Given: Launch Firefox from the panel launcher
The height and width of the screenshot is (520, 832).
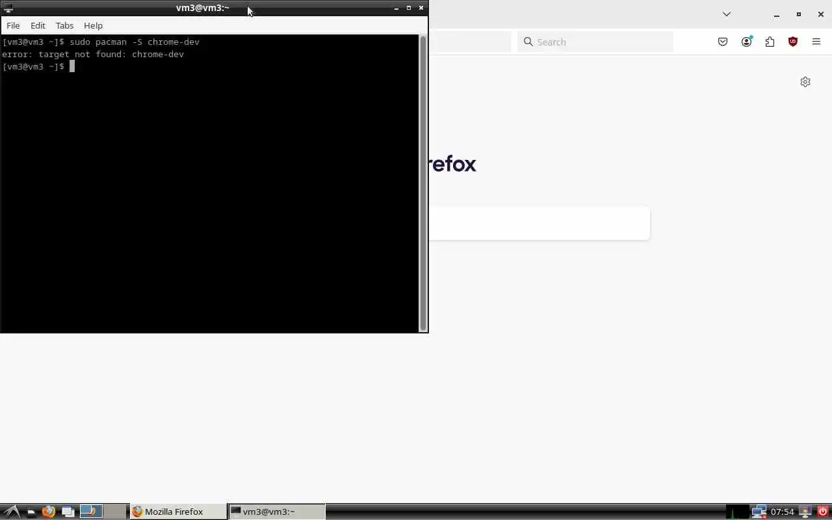Looking at the screenshot, I should click(x=49, y=512).
